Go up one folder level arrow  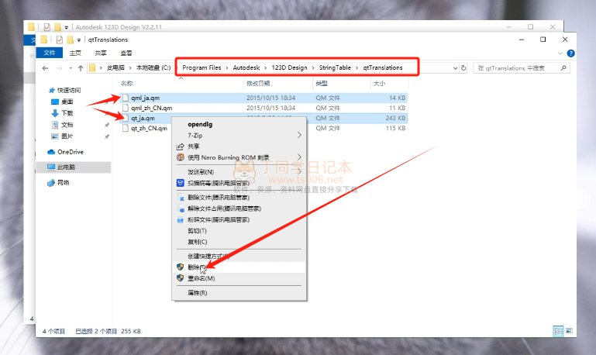81,68
